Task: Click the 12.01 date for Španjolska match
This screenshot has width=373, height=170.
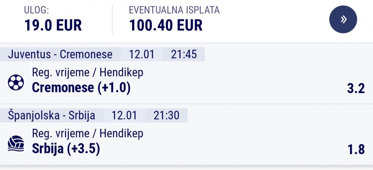Action: pyautogui.click(x=124, y=116)
